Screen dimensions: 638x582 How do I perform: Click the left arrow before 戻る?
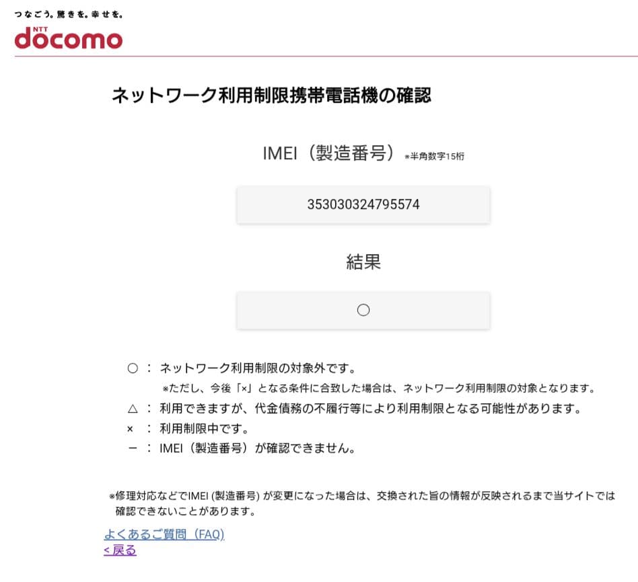coord(106,550)
